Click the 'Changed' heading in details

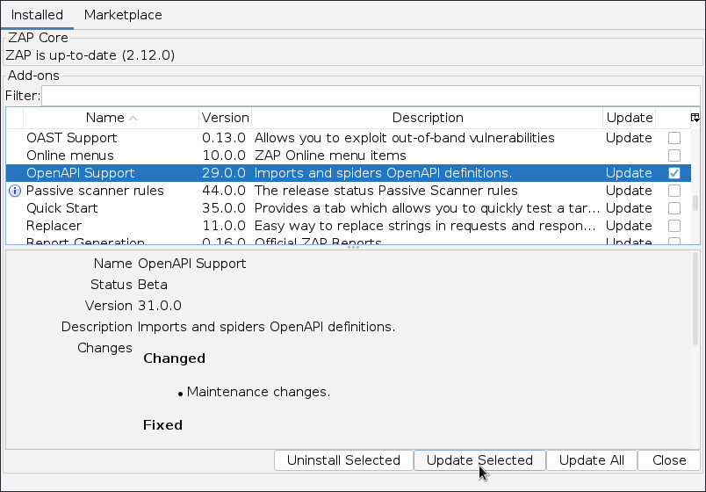tap(174, 358)
